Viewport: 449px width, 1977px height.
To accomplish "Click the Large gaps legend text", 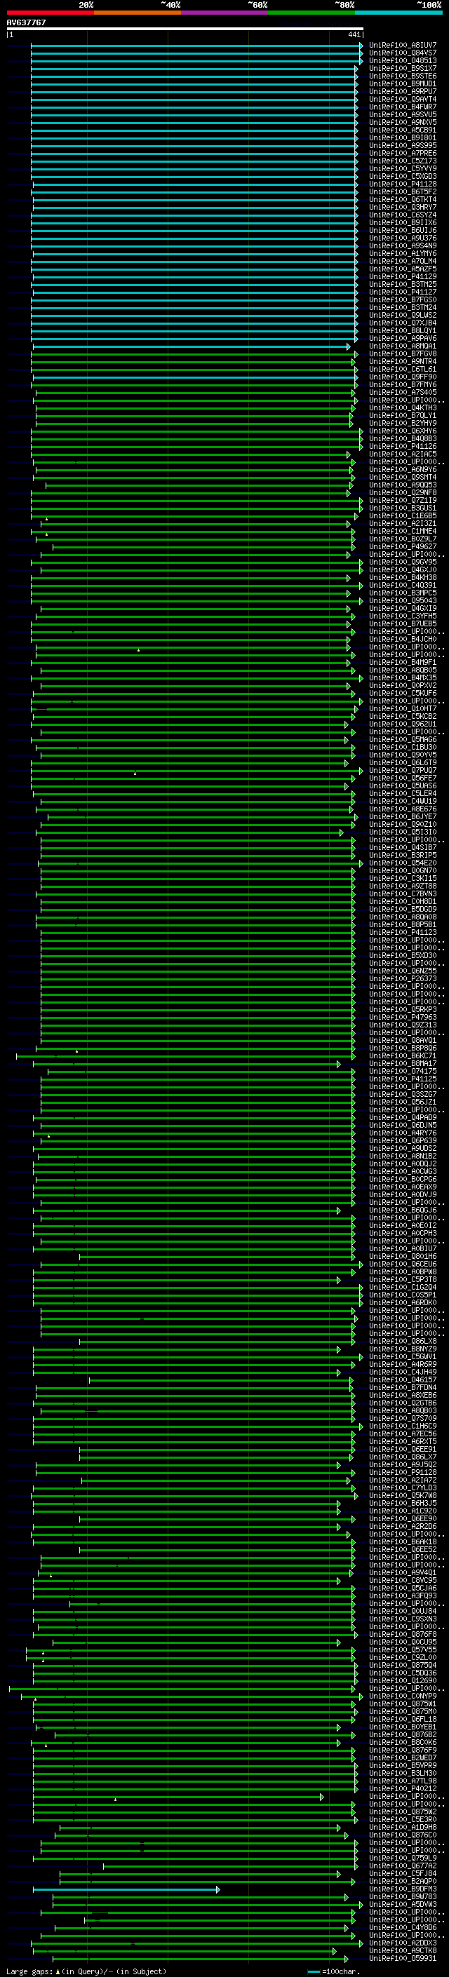I will pos(86,1971).
